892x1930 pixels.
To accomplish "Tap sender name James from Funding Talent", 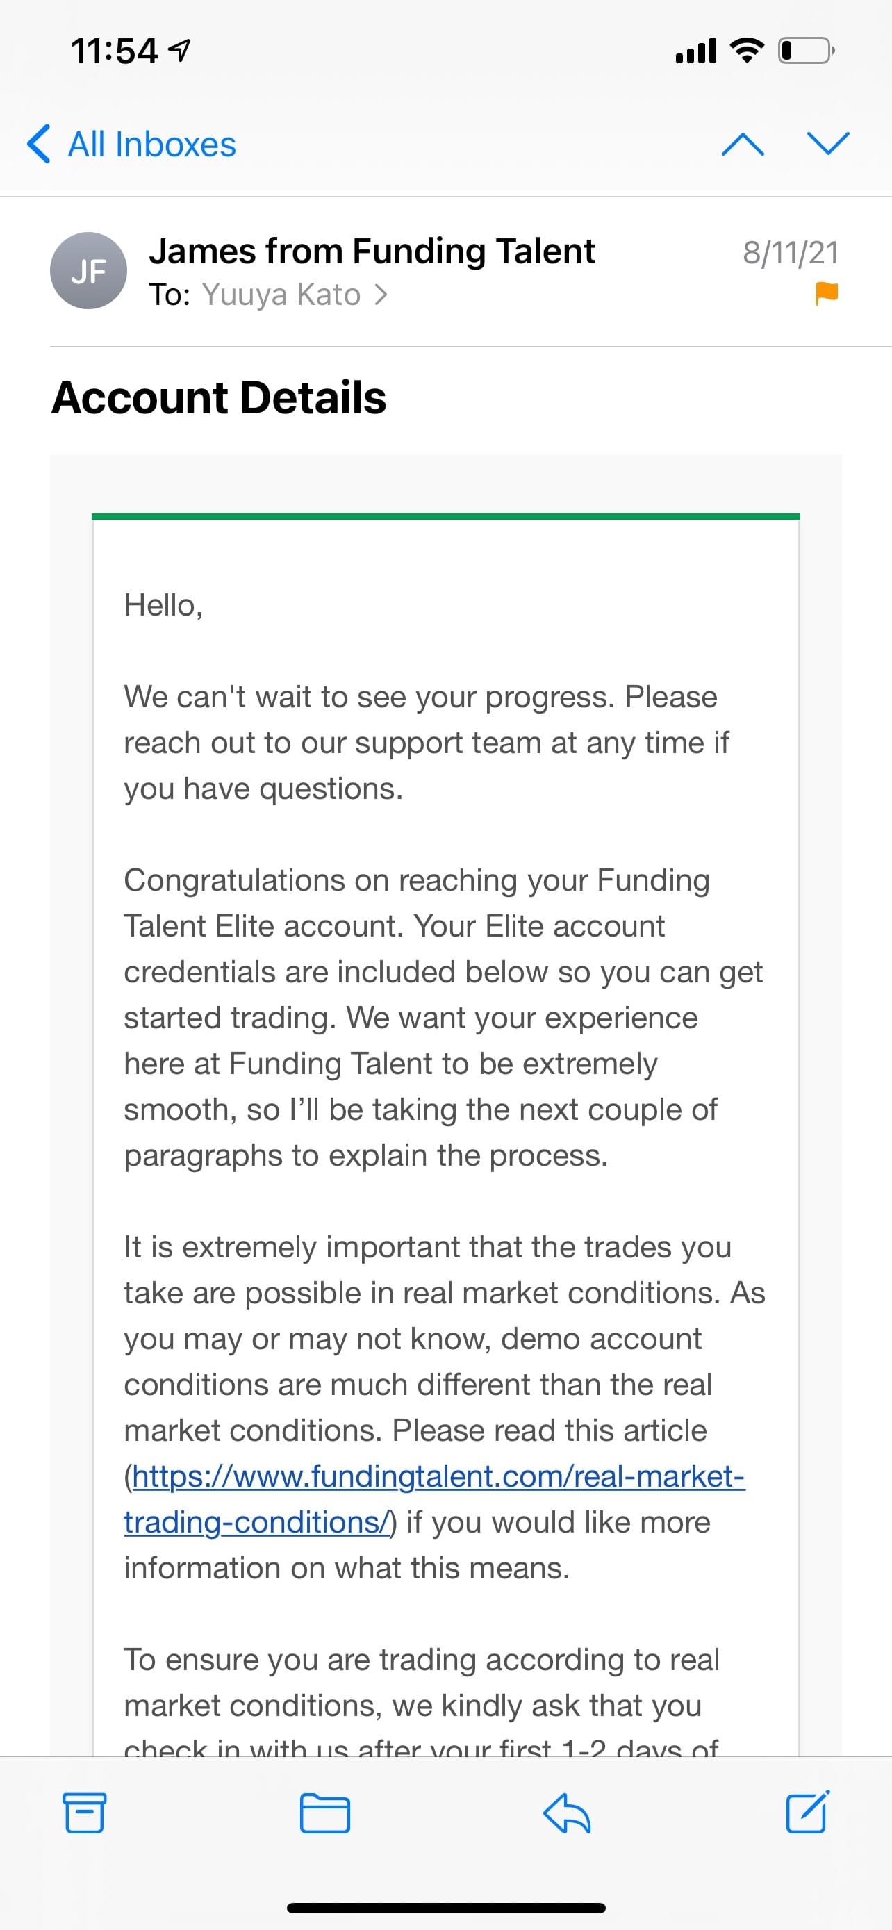I will click(372, 251).
